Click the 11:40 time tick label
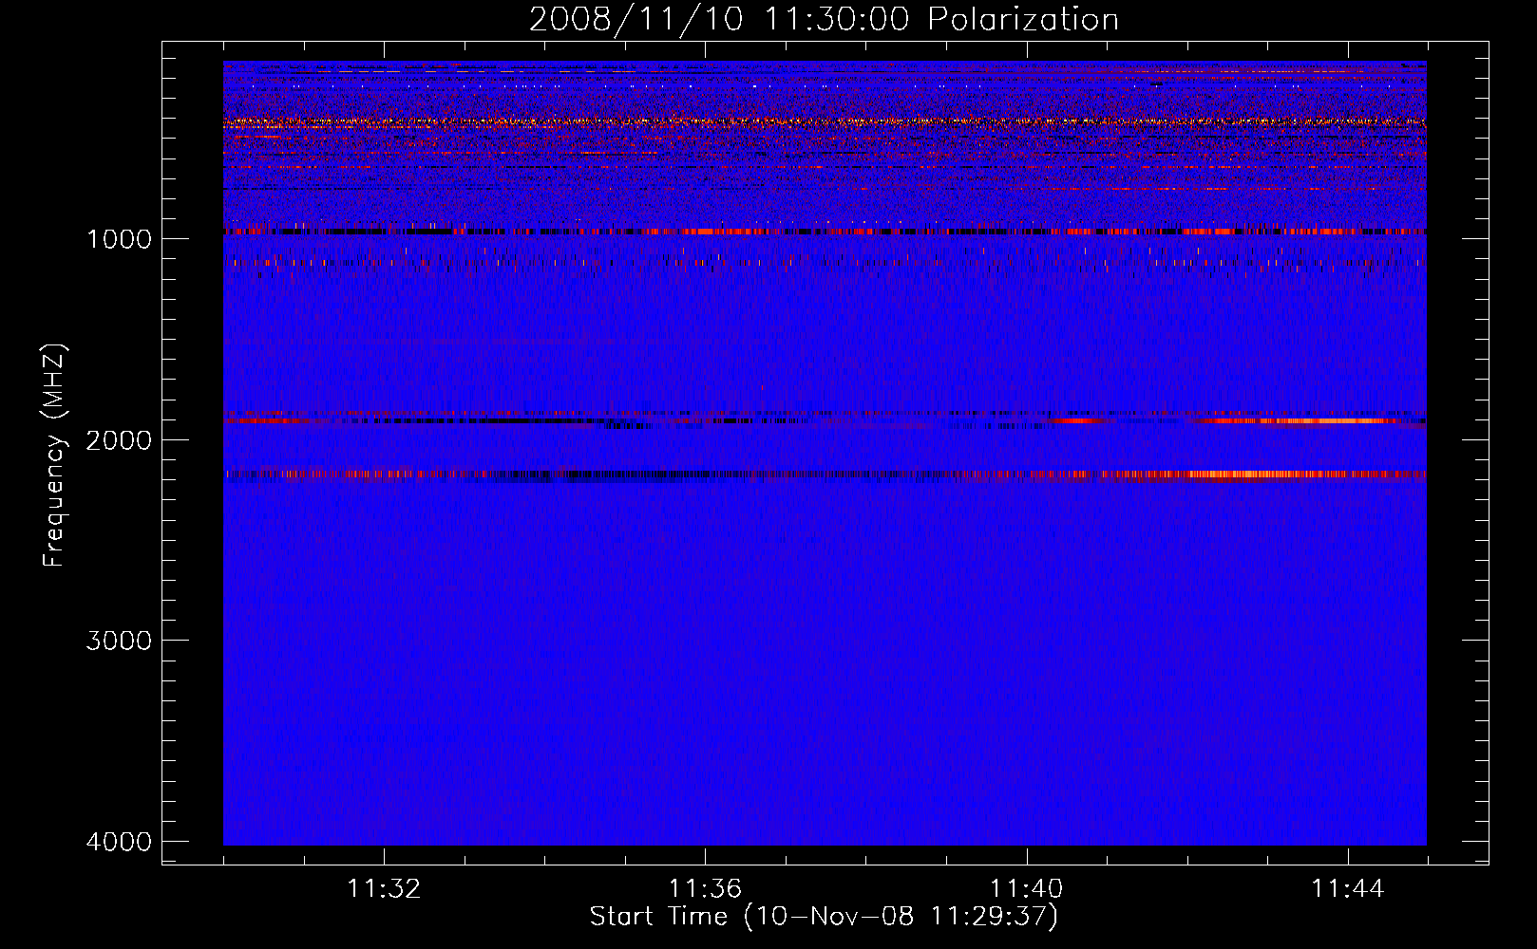Screen dimensions: 1537x949 pyautogui.click(x=1026, y=889)
